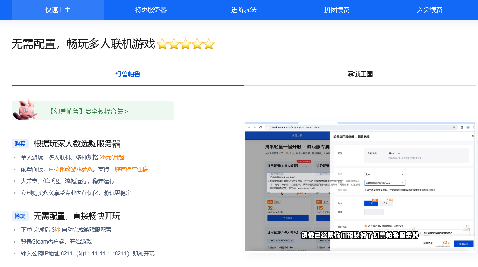
Task: Play the server configuration tutorial video
Action: click(x=361, y=187)
